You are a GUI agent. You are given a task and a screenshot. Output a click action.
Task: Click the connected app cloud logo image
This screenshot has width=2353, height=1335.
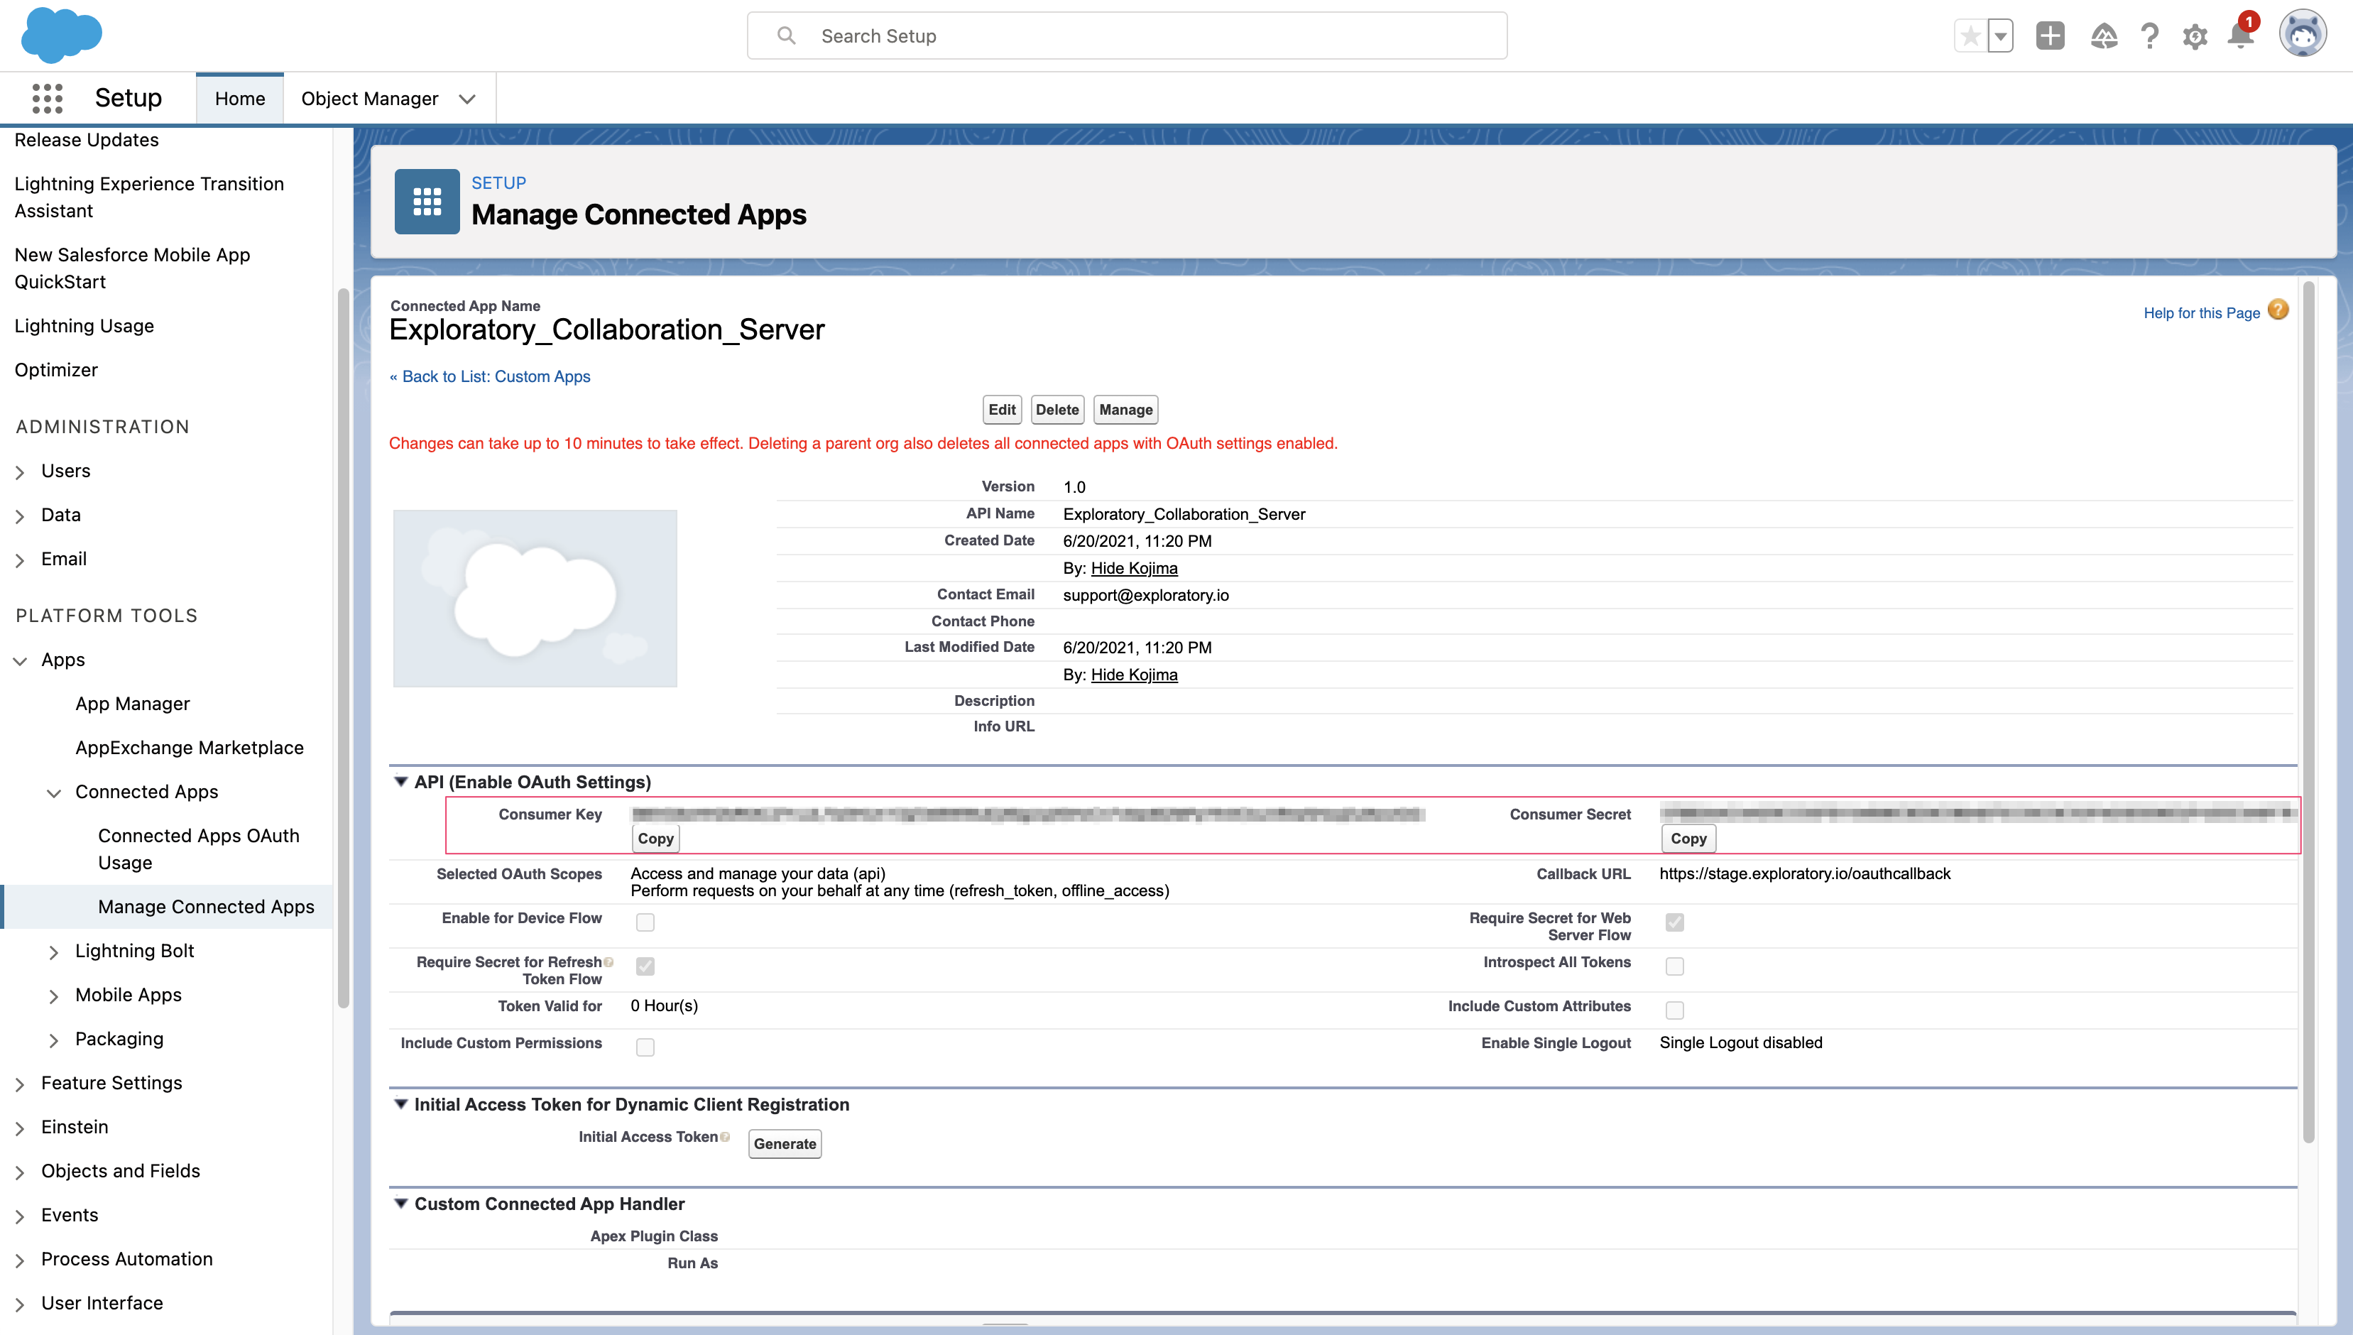[535, 598]
